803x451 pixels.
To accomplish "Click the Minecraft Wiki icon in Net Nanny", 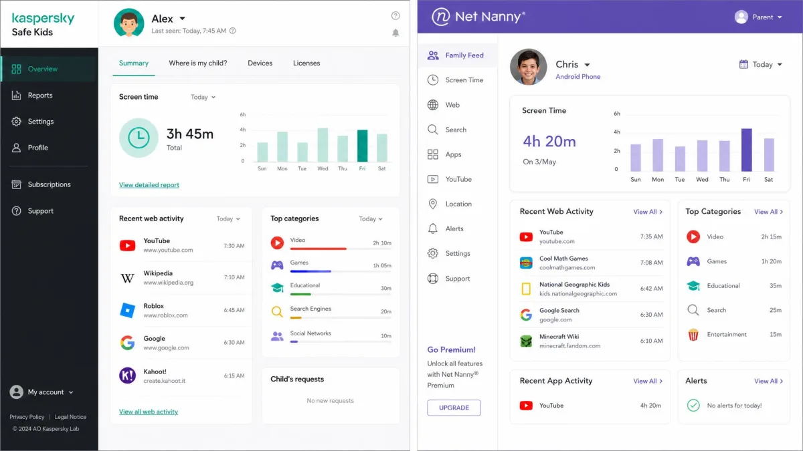I will [x=526, y=341].
